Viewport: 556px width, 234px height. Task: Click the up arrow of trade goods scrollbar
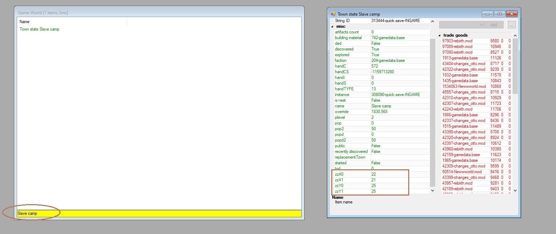(515, 35)
